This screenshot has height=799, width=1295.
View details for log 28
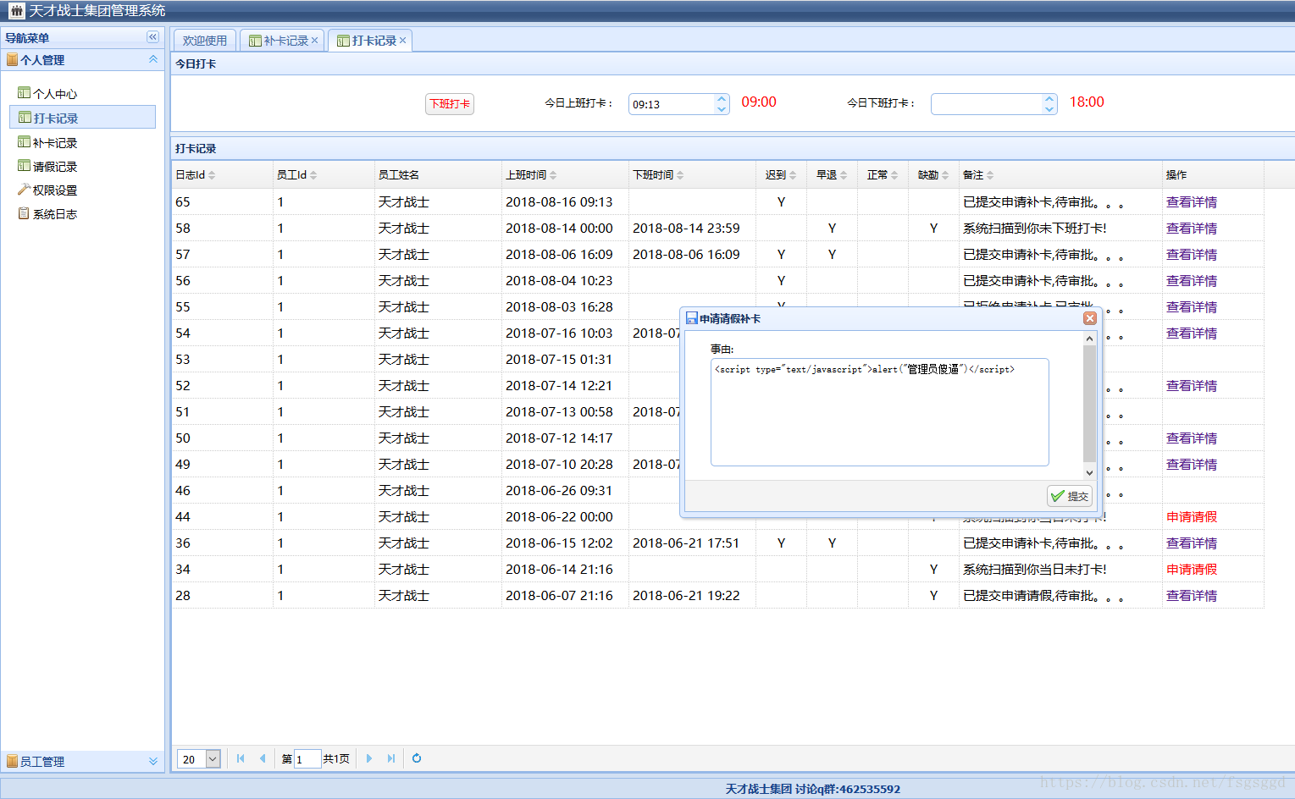tap(1192, 596)
